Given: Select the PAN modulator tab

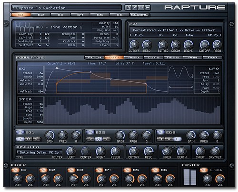Looking at the screenshot, I should point(193,58).
